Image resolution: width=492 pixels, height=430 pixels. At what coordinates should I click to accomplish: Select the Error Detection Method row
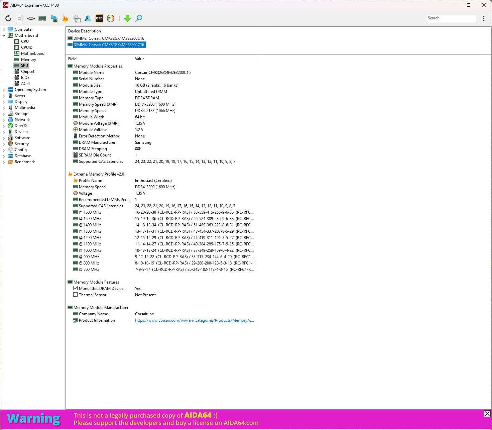click(x=161, y=136)
